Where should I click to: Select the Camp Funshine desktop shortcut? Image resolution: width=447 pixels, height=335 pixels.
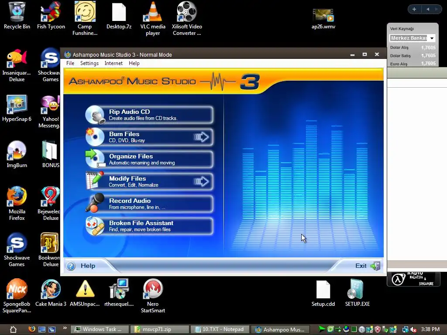point(85,18)
